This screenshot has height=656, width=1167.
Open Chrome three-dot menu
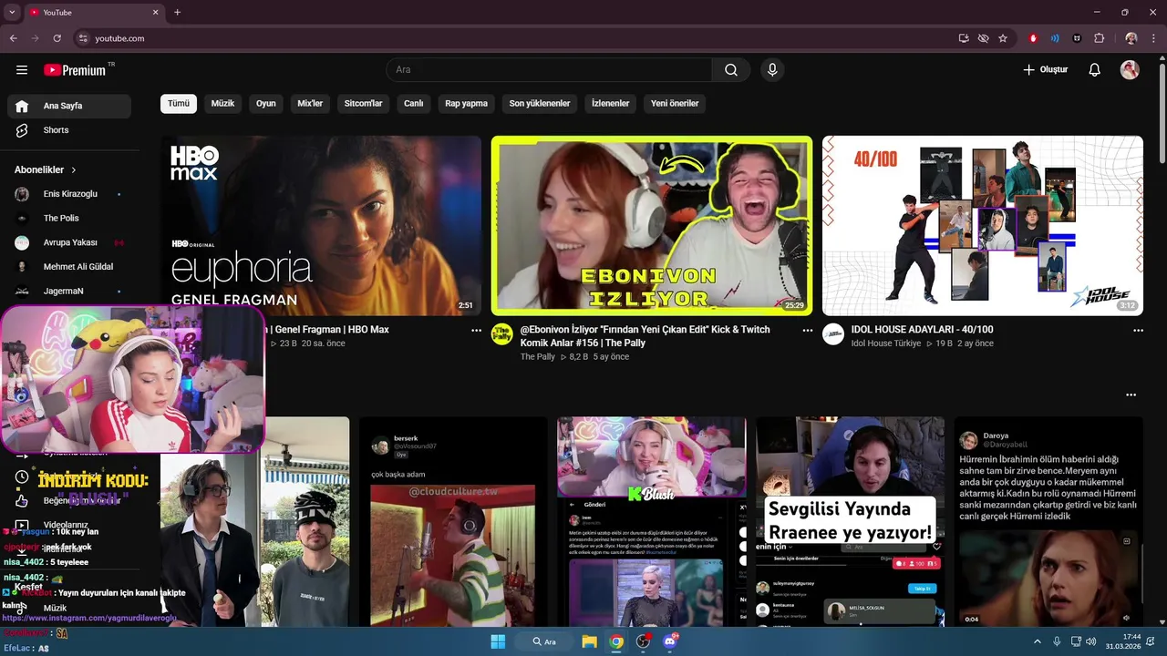[1153, 38]
